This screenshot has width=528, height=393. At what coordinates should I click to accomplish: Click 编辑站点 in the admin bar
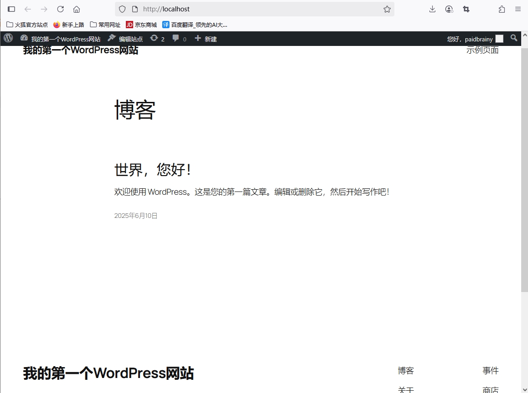pyautogui.click(x=125, y=39)
